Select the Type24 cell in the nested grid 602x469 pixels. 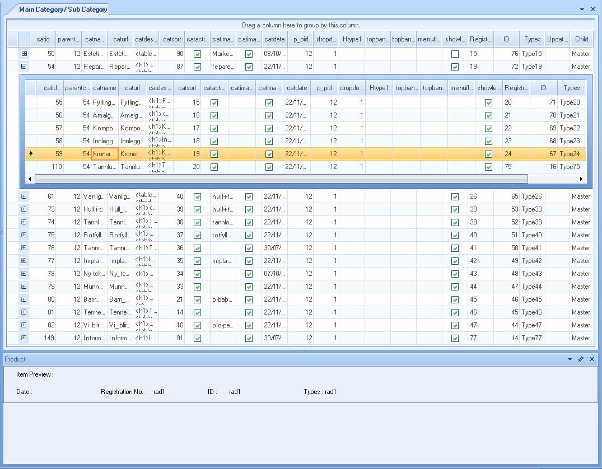pos(571,153)
